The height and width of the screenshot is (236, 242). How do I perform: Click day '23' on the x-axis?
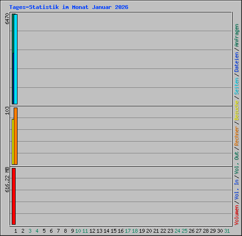(170, 231)
